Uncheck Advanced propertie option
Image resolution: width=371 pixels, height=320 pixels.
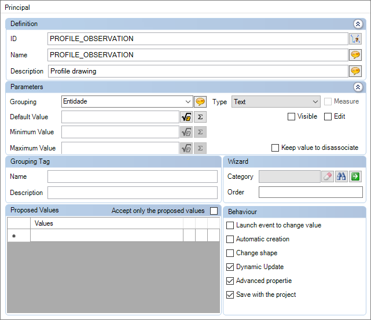click(230, 281)
